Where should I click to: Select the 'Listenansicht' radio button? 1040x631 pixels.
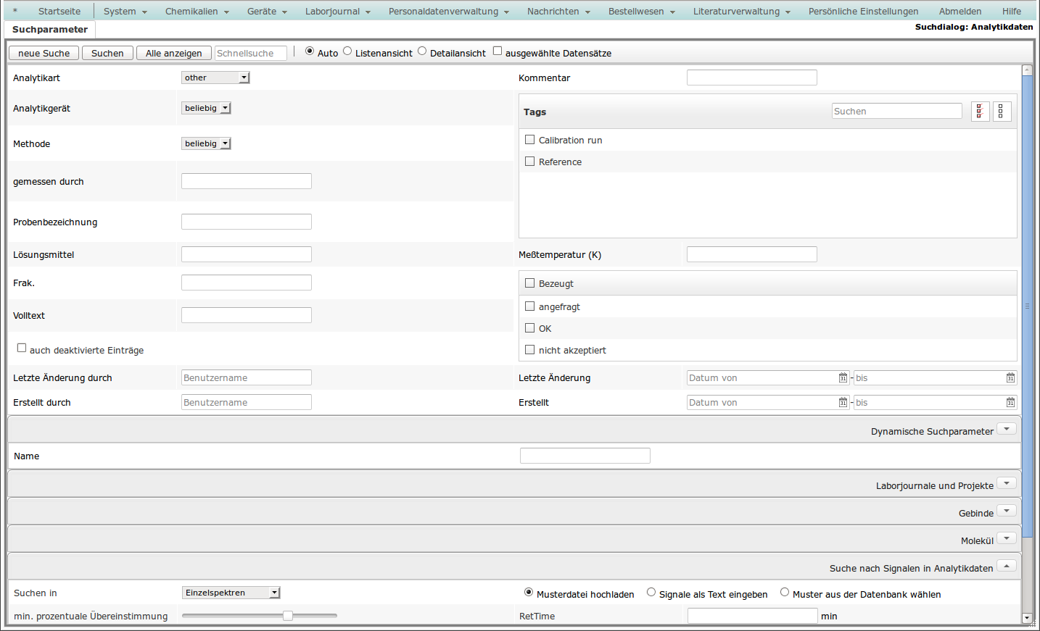coord(347,51)
